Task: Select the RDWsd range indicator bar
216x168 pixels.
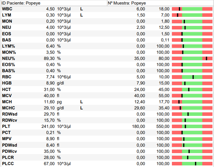Action: click(192, 114)
